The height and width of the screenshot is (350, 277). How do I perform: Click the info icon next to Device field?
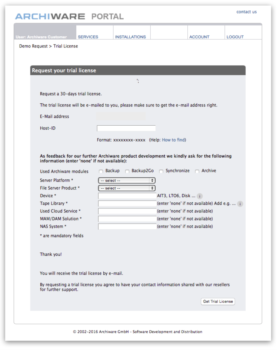pos(200,196)
